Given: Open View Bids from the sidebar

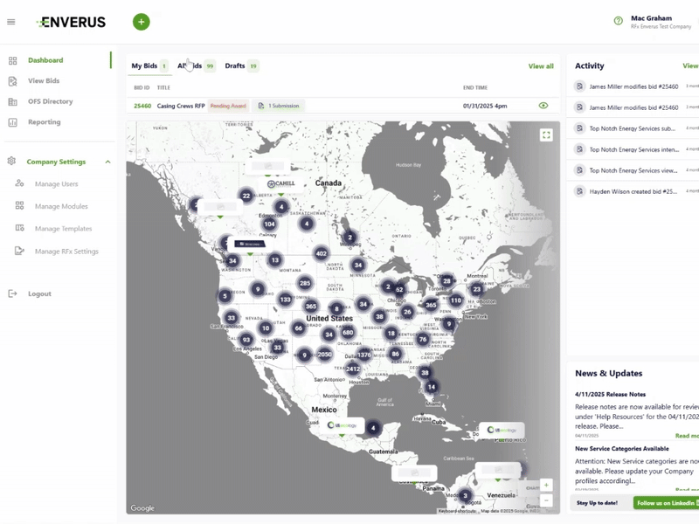Looking at the screenshot, I should pos(43,81).
